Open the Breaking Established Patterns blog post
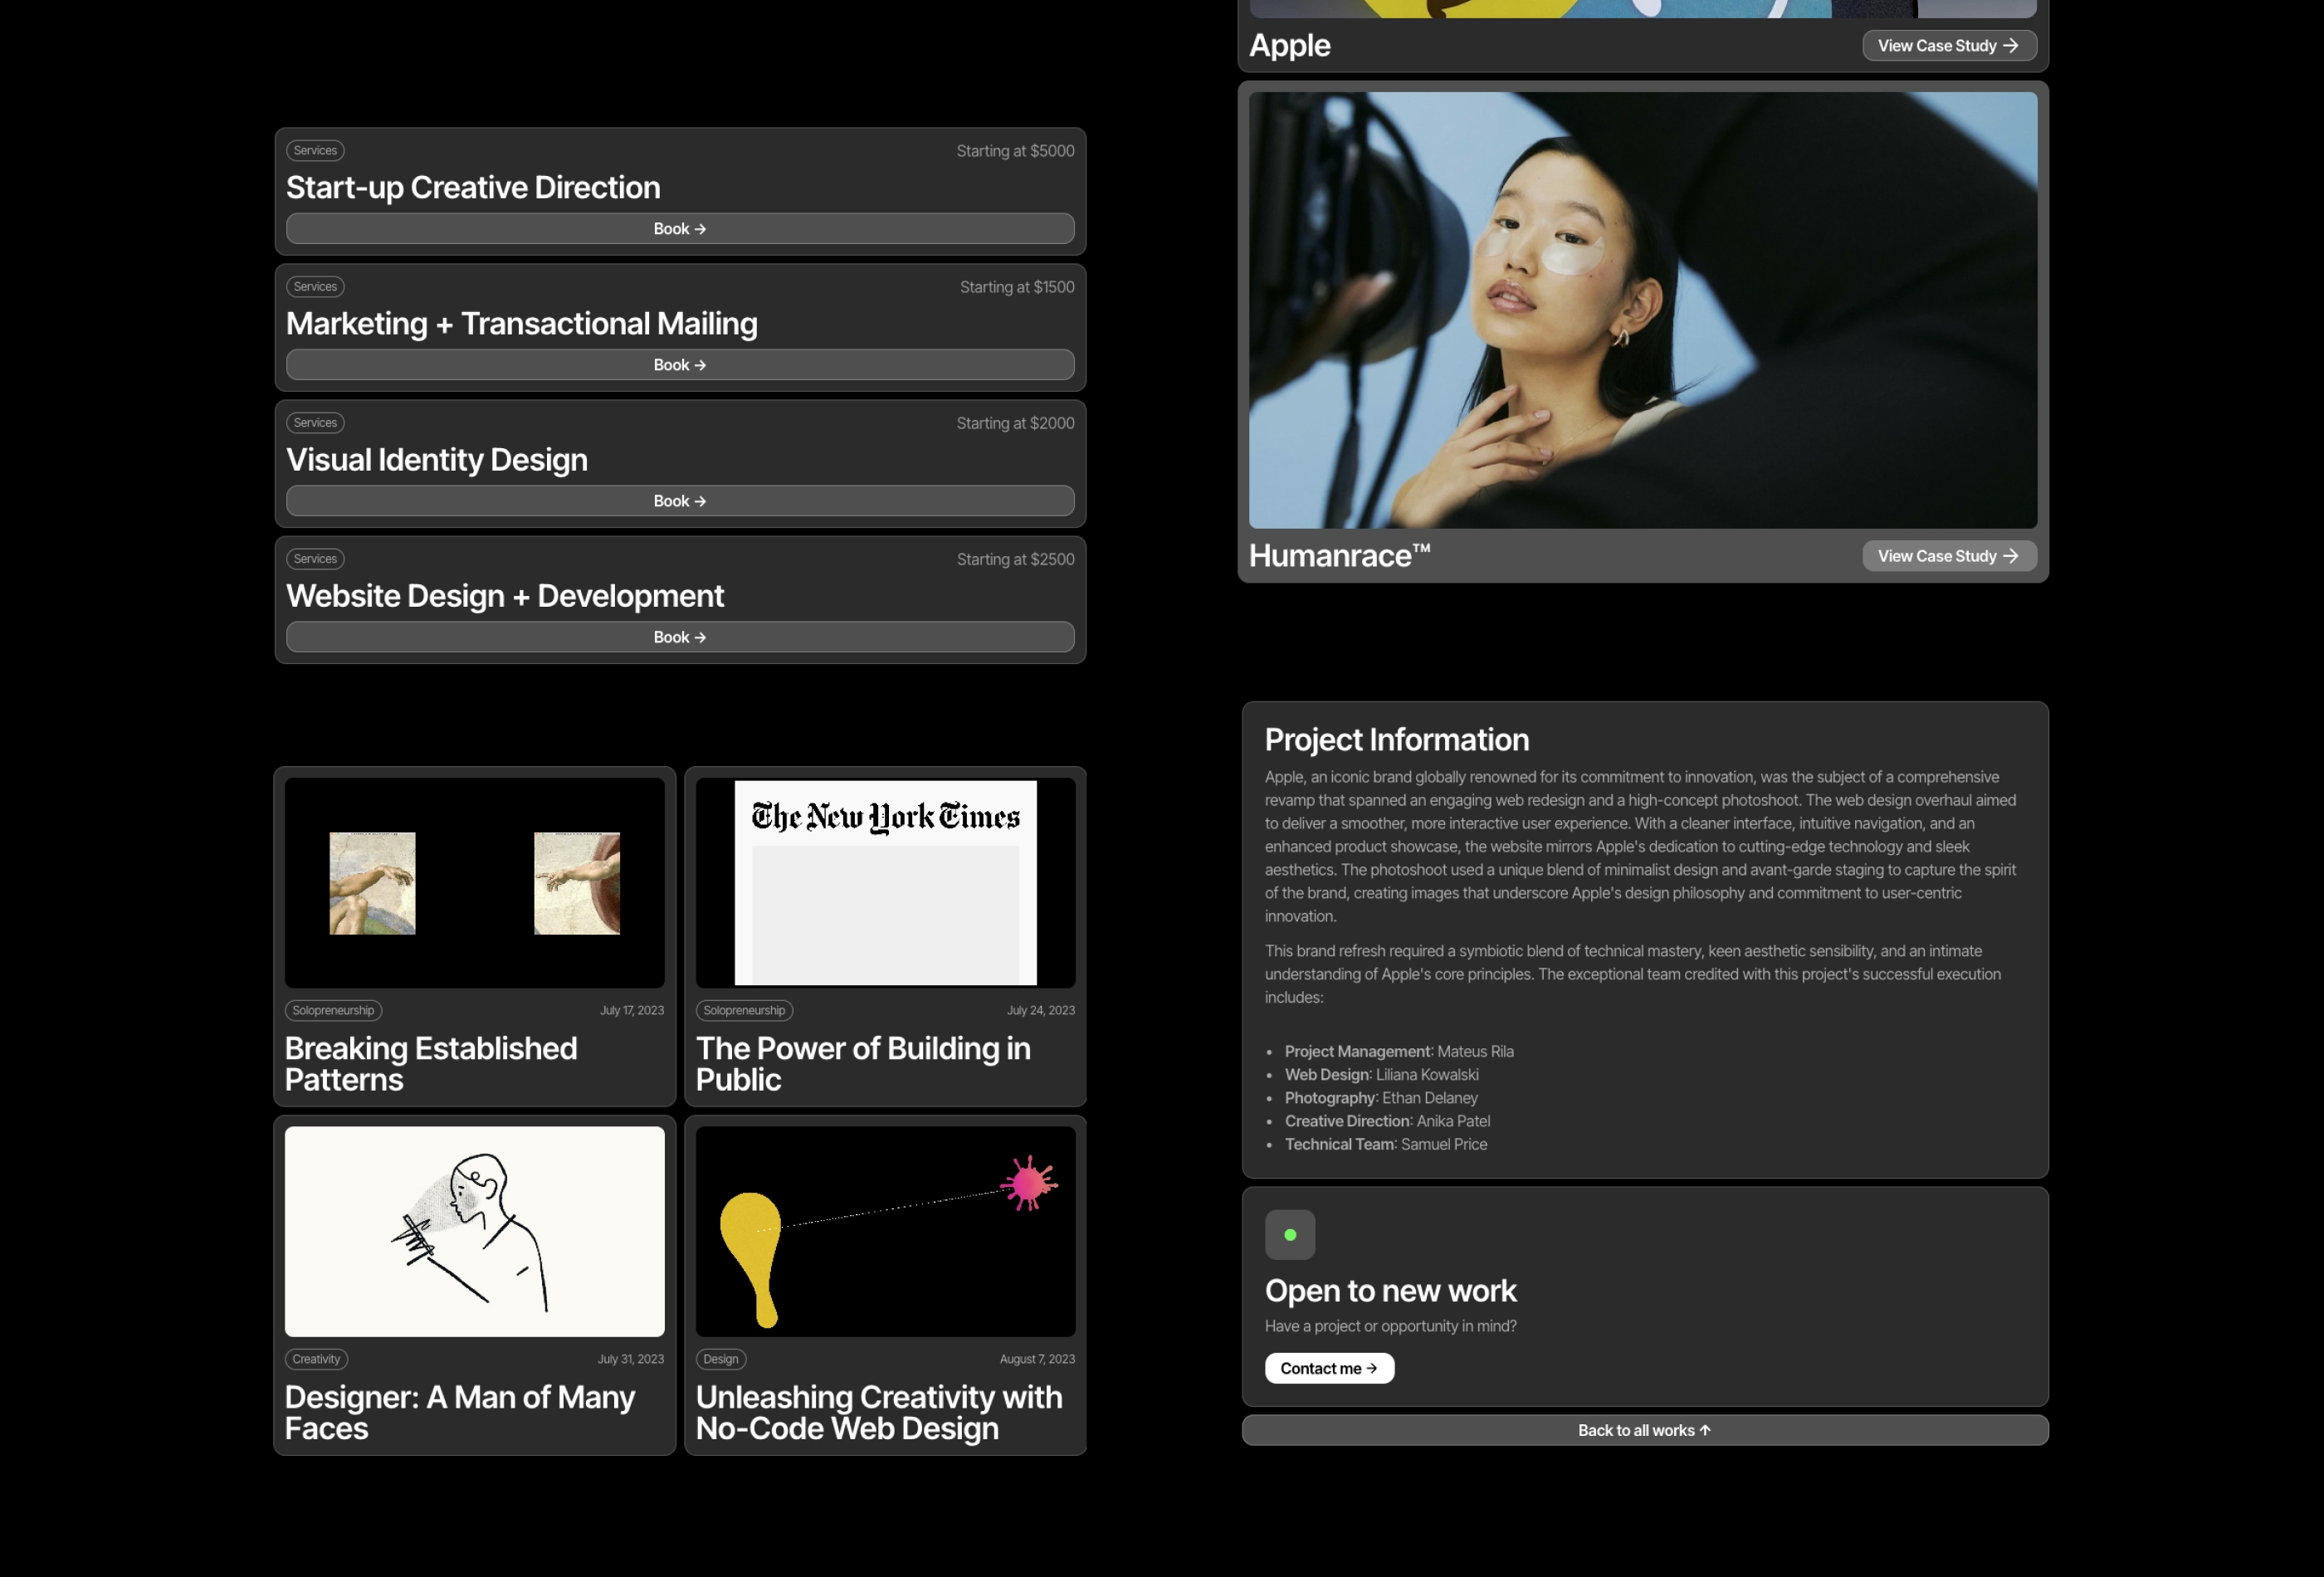2324x1577 pixels. pos(431,1064)
